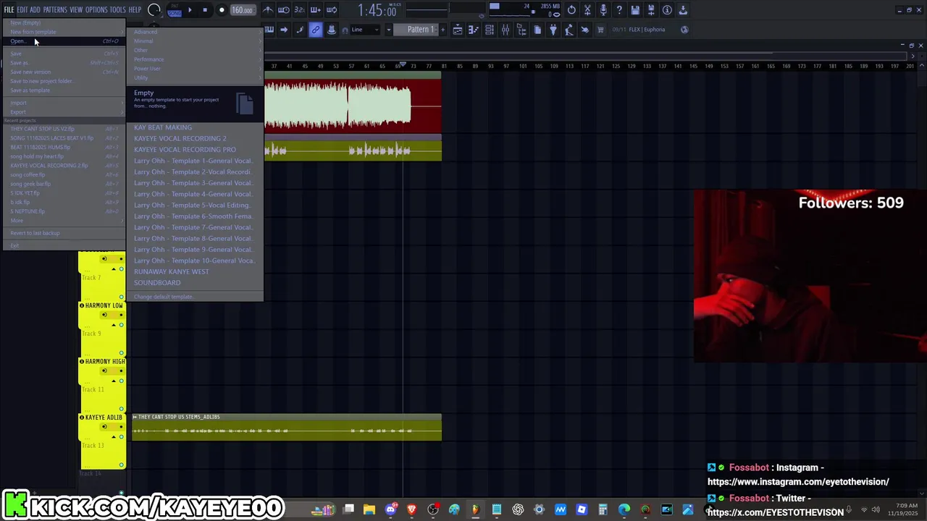927x521 pixels.
Task: Click the 160.000 tempo field
Action: 242,10
